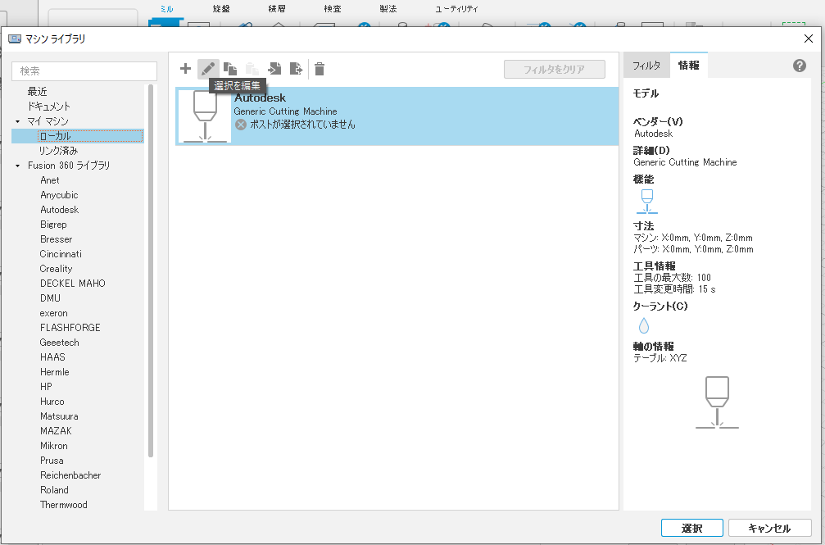Select Reichenbacher vendor in tree

[70, 475]
